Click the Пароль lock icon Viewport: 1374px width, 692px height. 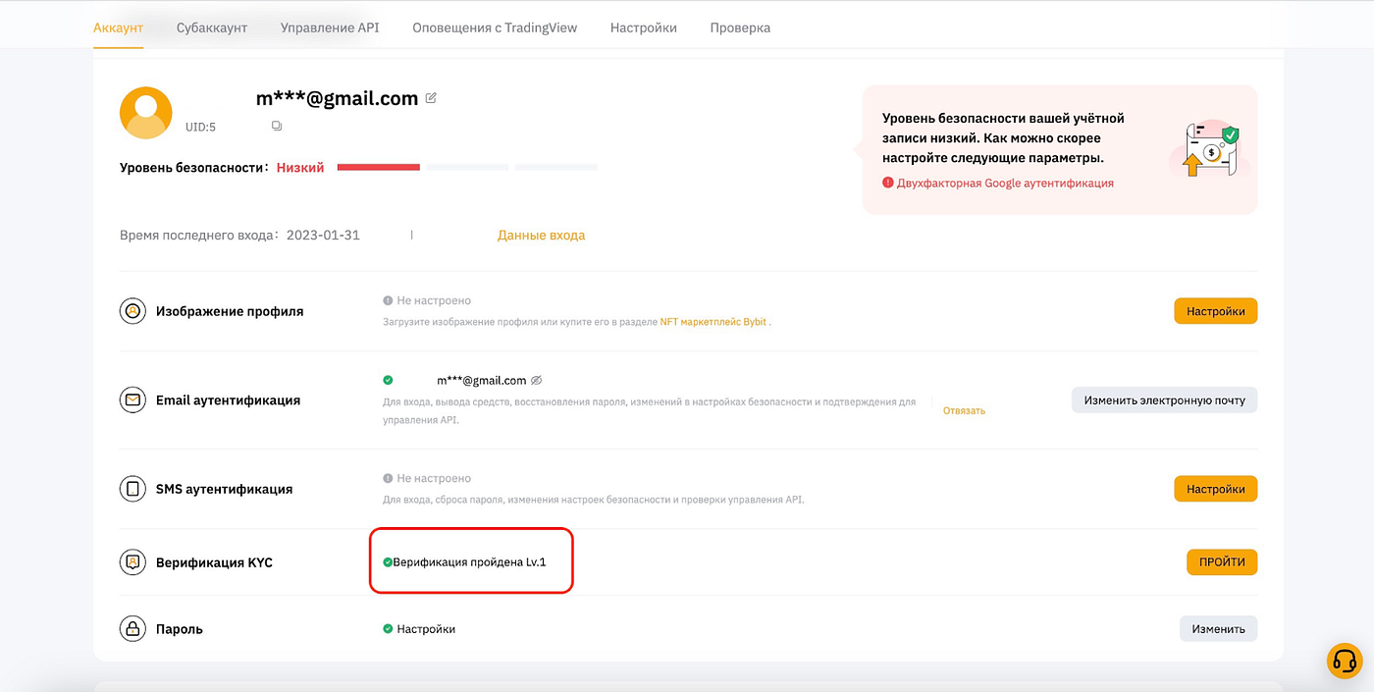pos(132,628)
